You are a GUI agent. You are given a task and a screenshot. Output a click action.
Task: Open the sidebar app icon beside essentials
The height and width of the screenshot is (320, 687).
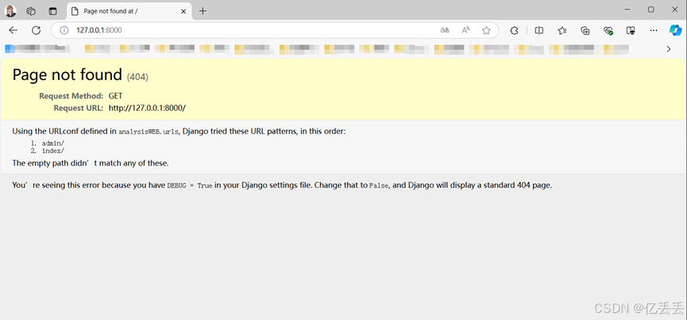[631, 30]
